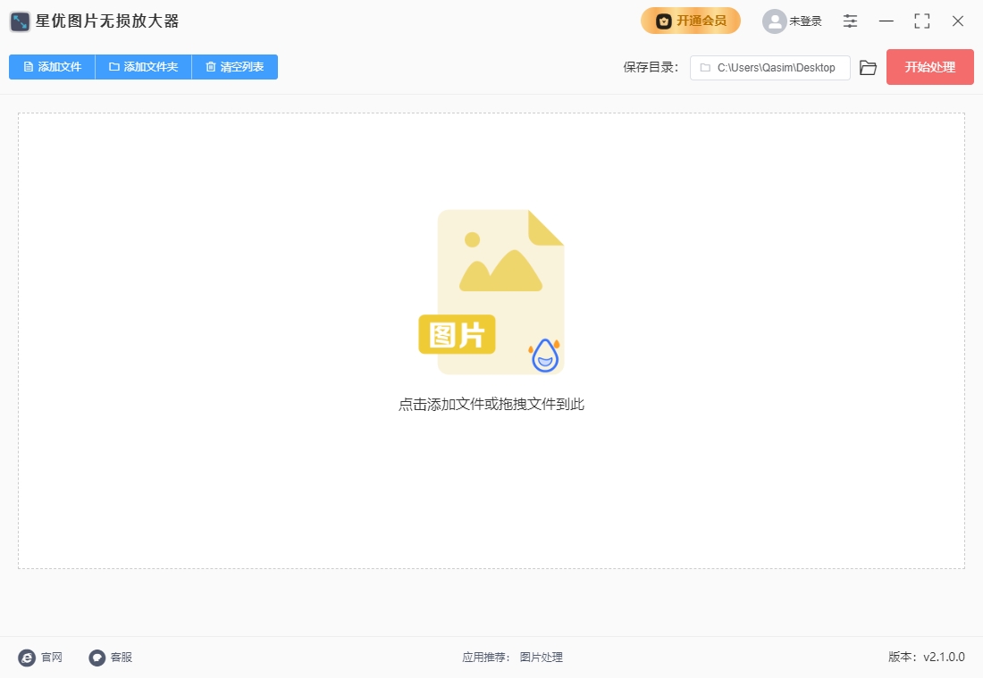Click the 未登录 login text
The image size is (983, 679).
(x=805, y=21)
